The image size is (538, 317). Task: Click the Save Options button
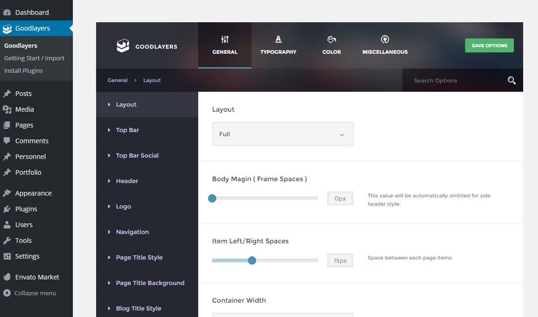[x=489, y=45]
